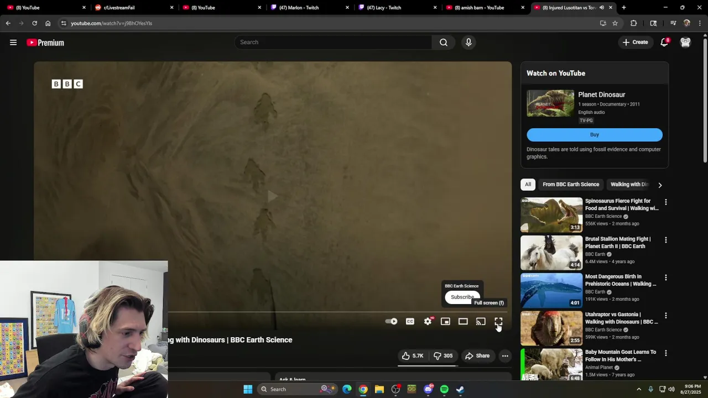Open File Explorer from the taskbar

379,389
